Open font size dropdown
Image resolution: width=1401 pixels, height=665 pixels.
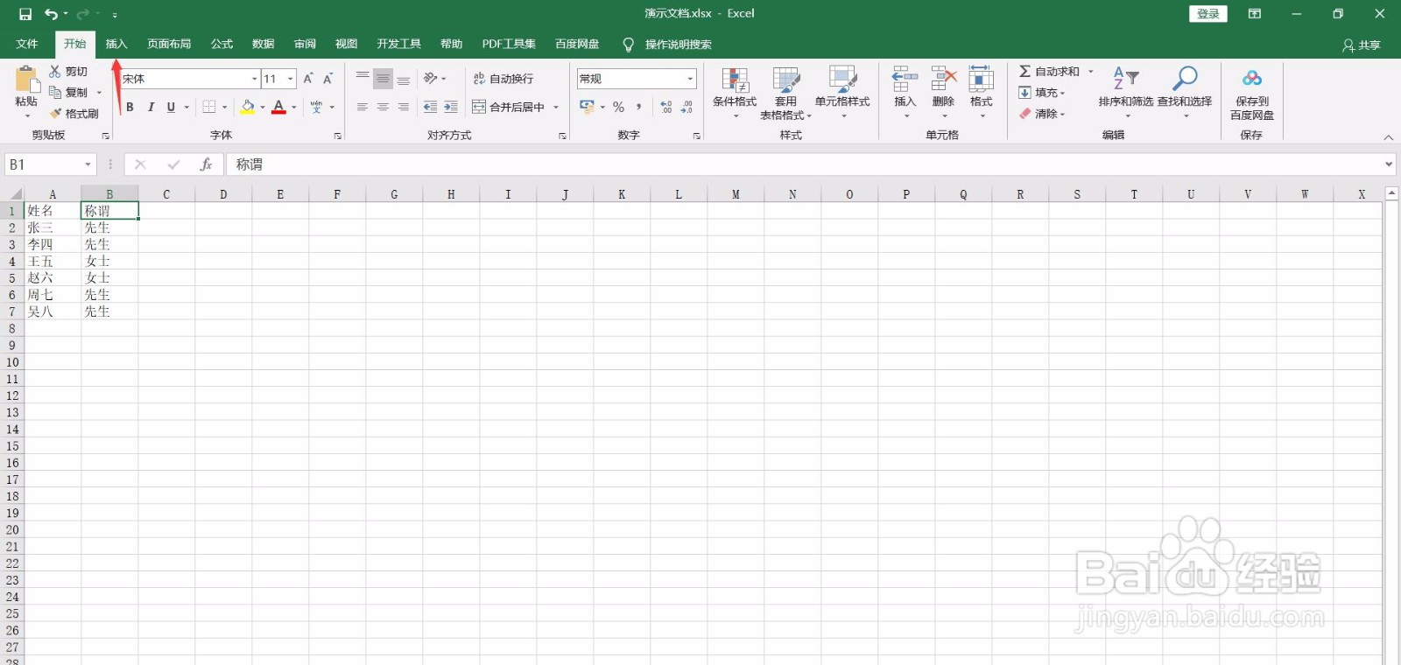pyautogui.click(x=291, y=79)
